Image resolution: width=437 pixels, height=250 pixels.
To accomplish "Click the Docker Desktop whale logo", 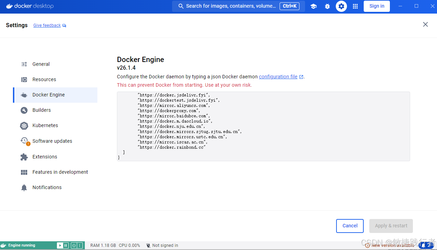I will coord(9,6).
